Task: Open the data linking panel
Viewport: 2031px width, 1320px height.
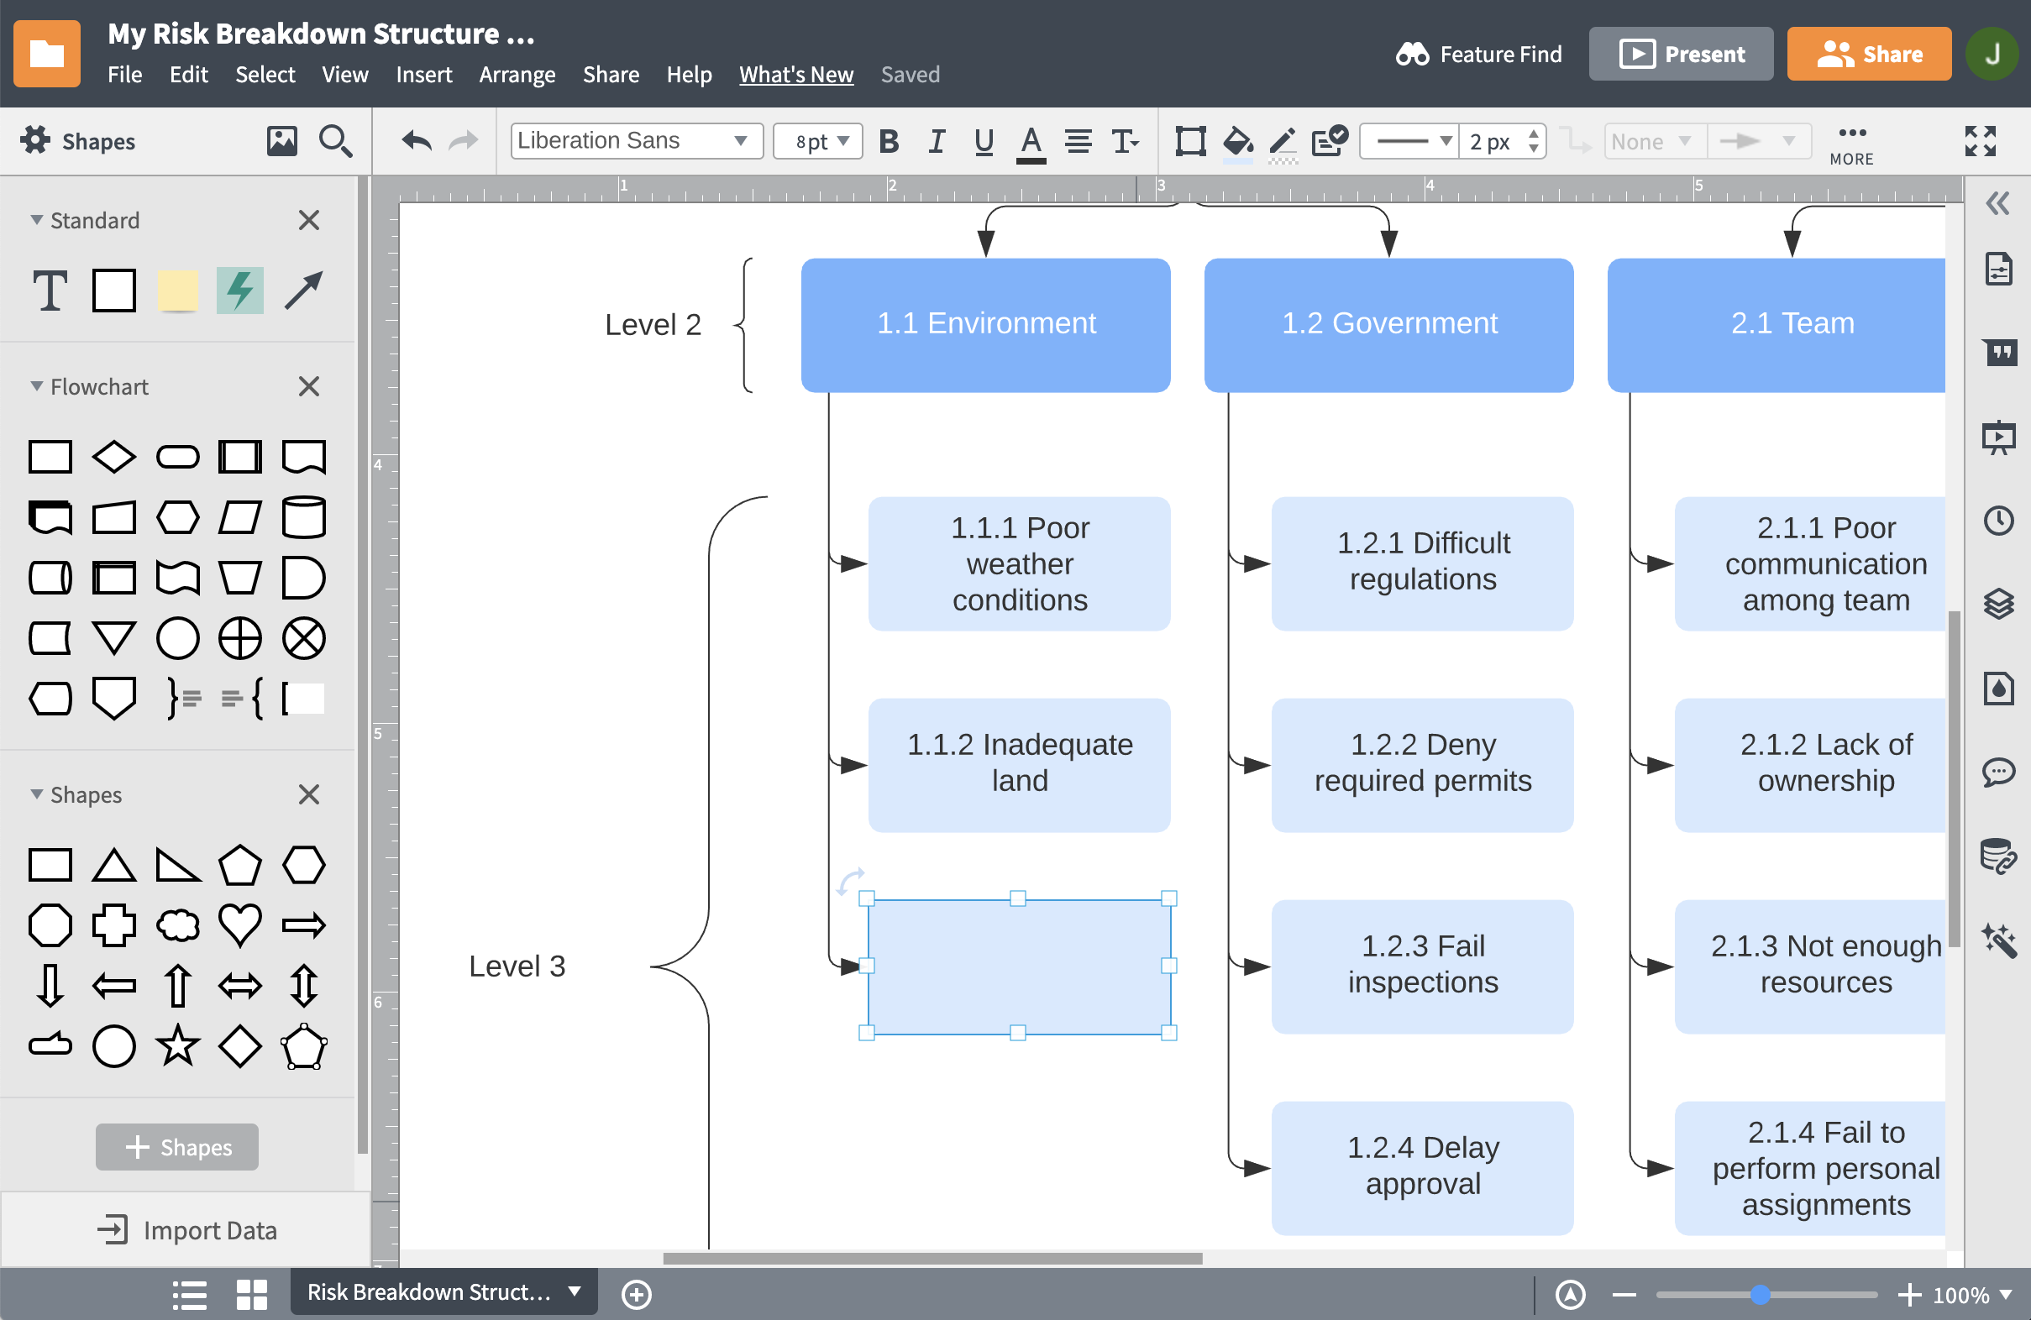Action: [x=2001, y=857]
